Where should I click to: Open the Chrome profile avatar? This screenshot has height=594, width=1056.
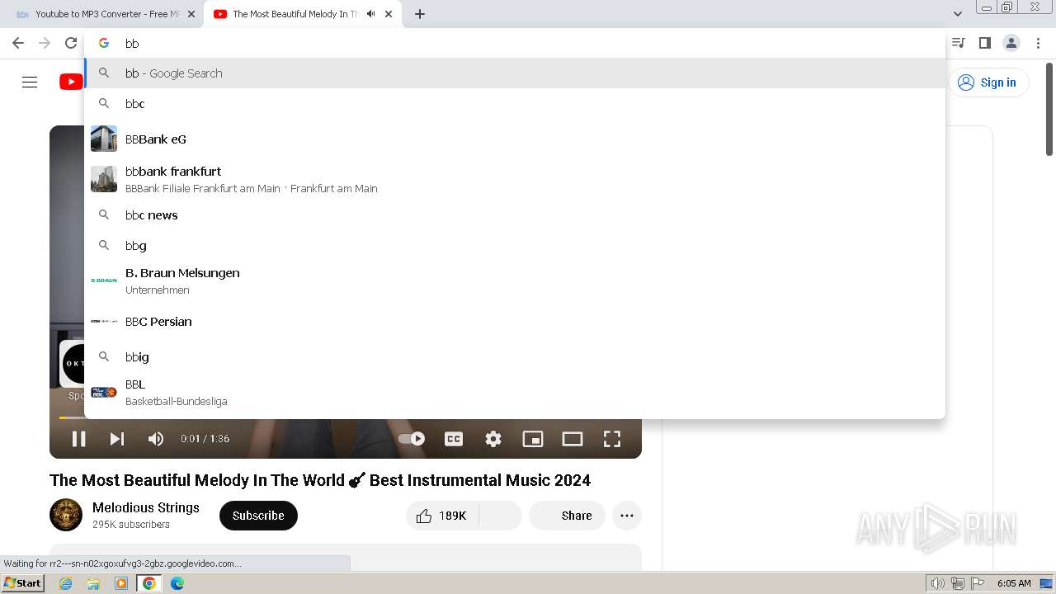[x=1011, y=43]
